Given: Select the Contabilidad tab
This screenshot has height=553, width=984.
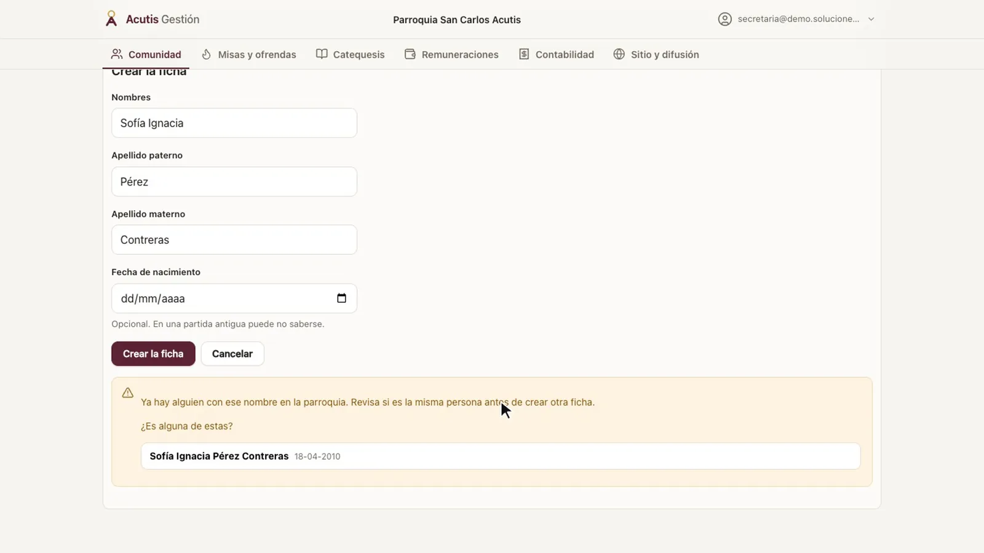Looking at the screenshot, I should point(556,54).
